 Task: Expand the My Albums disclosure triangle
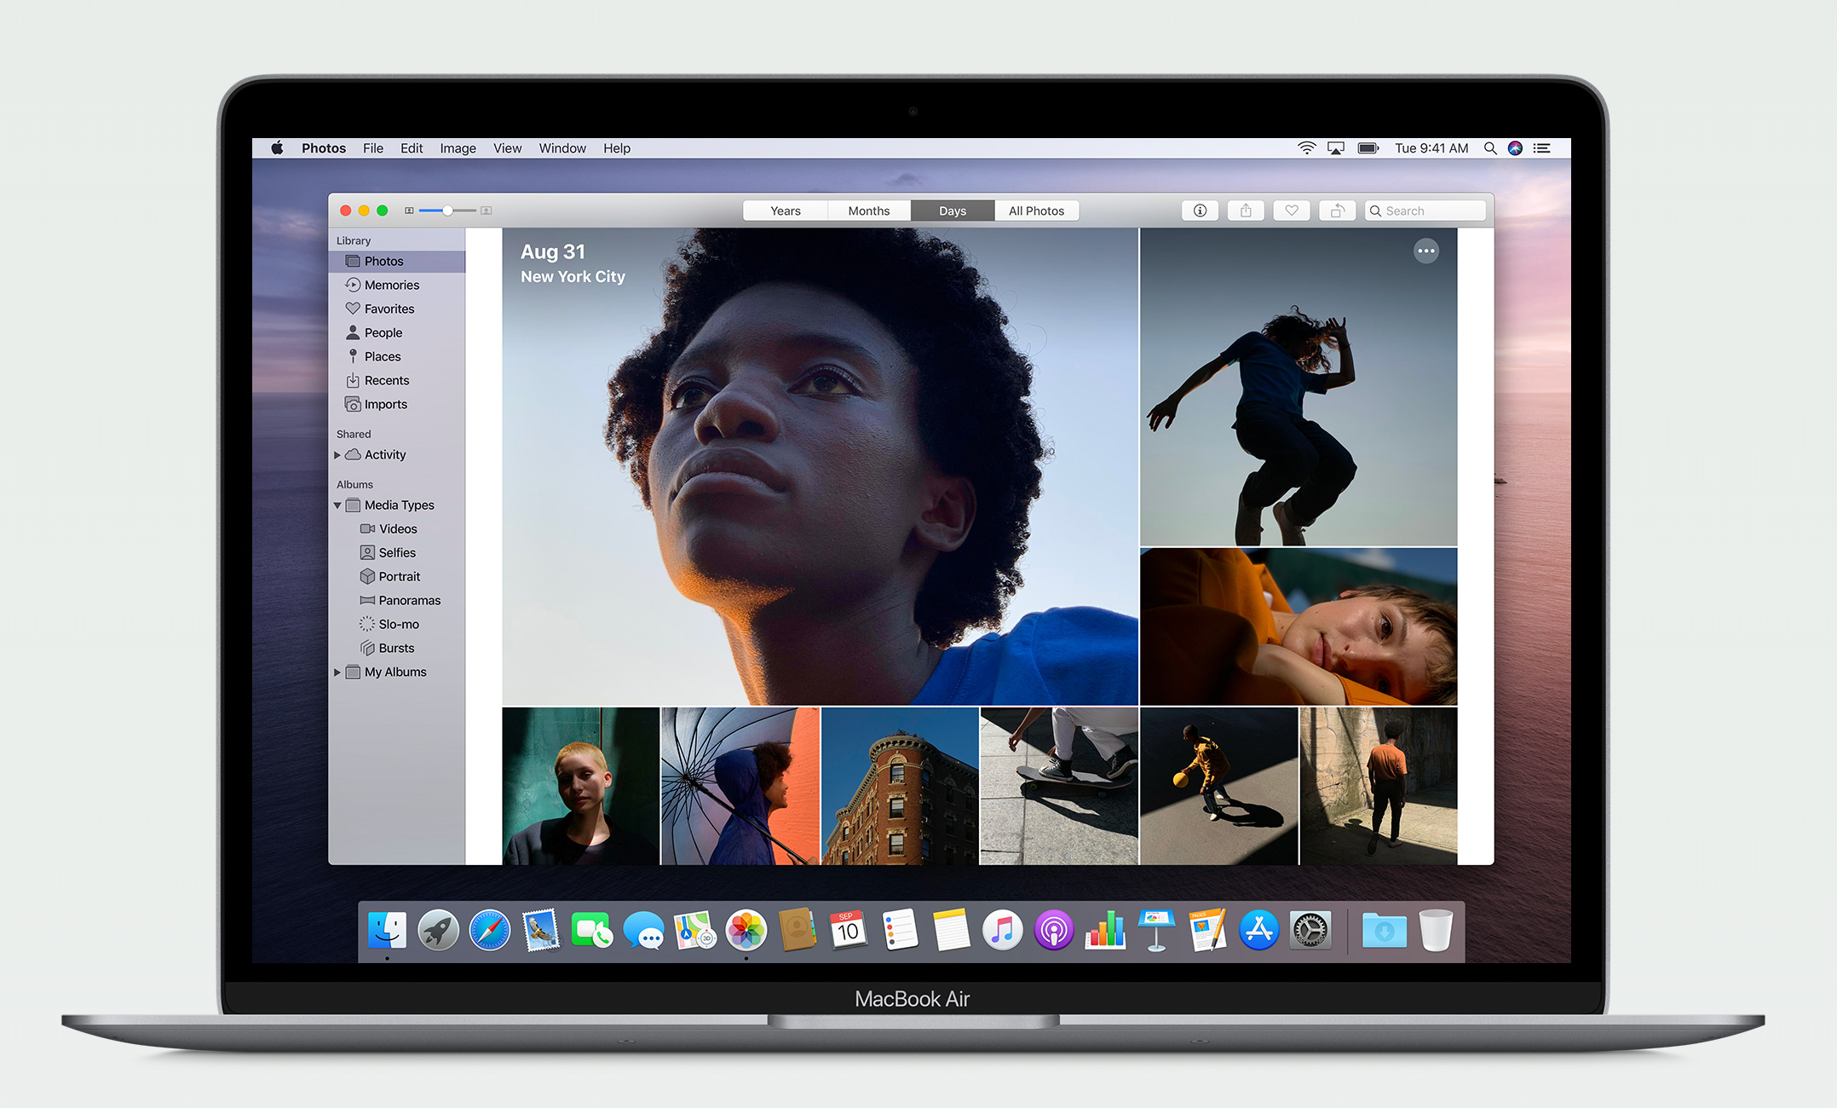pos(337,672)
